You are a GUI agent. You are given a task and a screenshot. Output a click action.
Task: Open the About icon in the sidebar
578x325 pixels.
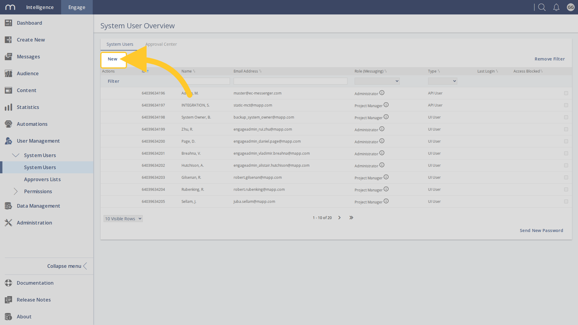pyautogui.click(x=8, y=317)
